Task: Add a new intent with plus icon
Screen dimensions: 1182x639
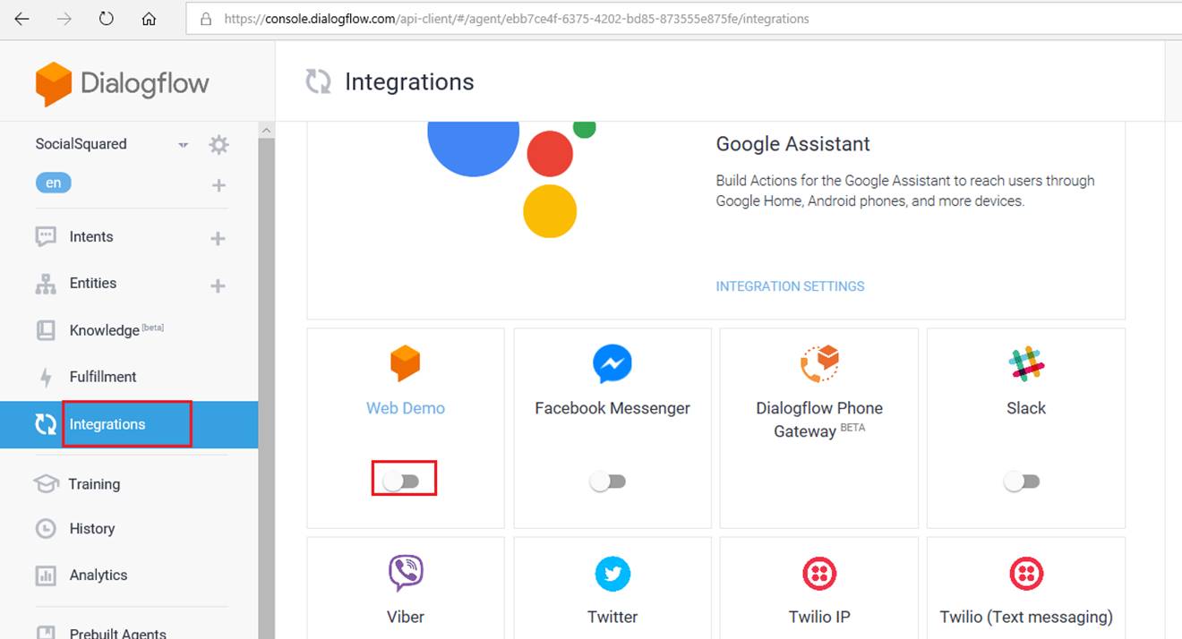Action: (x=218, y=238)
